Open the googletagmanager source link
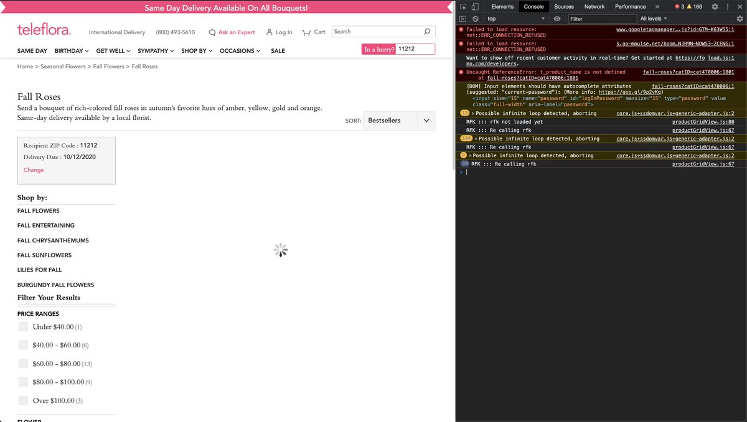Screen dimensions: 747x422 tap(675, 30)
